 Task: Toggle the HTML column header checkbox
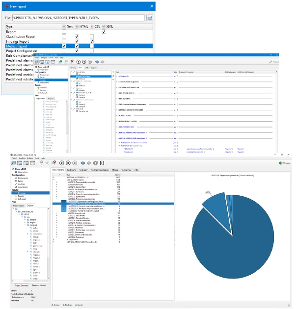point(77,26)
